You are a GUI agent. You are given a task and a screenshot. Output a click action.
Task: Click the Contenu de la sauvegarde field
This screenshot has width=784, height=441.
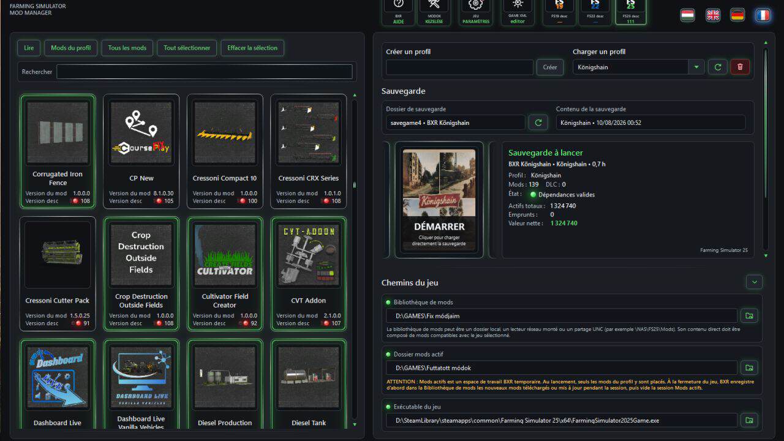coord(650,123)
